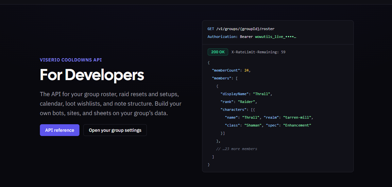This screenshot has height=187, width=392.
Task: Click the 200 OK status badge
Action: (218, 52)
